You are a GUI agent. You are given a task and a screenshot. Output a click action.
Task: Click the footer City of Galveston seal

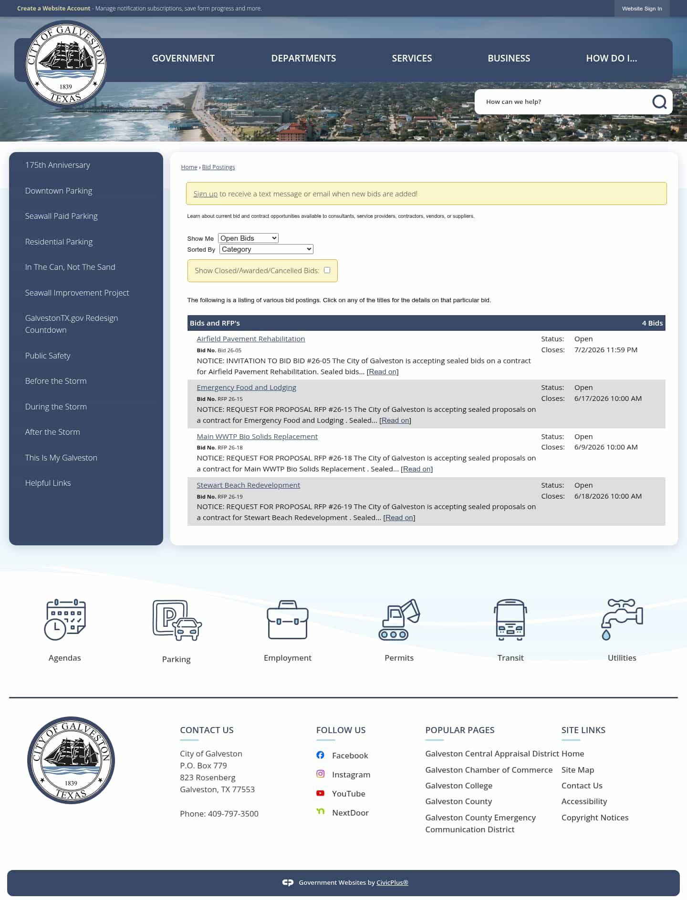(71, 760)
